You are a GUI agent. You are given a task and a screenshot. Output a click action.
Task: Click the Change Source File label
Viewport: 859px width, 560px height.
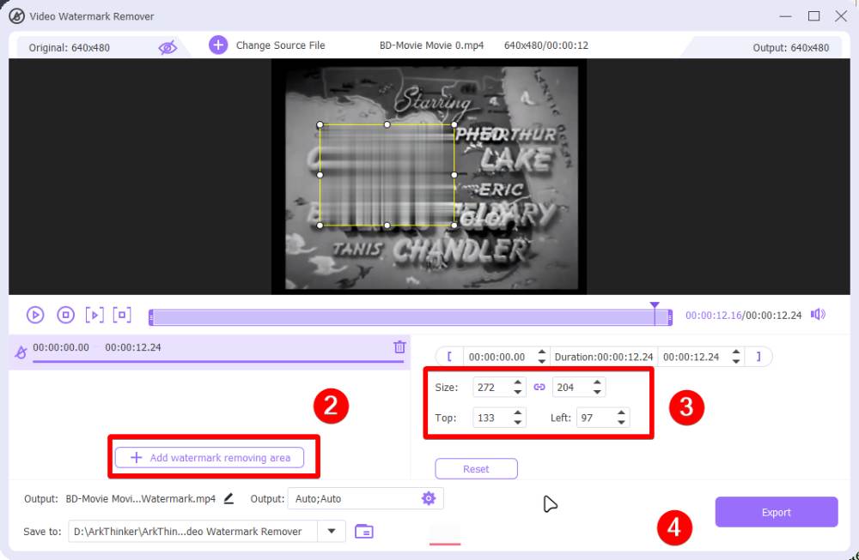pyautogui.click(x=281, y=45)
